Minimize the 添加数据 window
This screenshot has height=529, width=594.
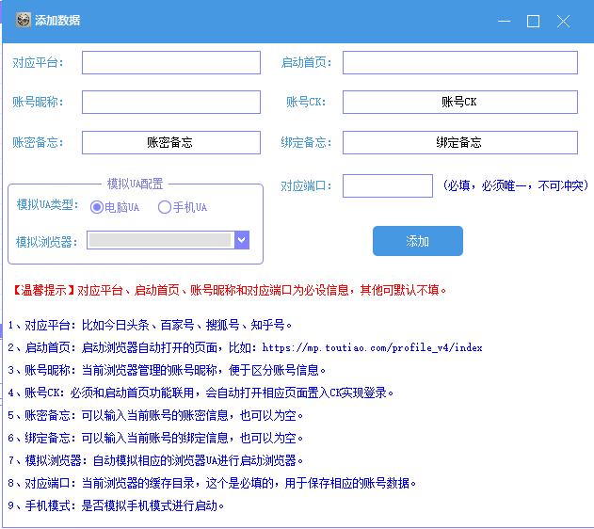click(x=504, y=21)
